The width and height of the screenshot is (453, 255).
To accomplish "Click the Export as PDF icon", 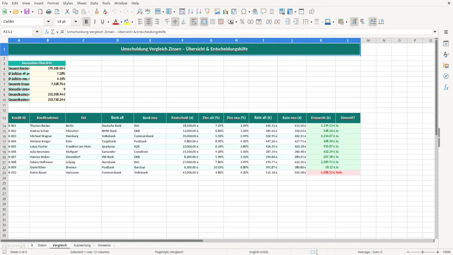I will (x=40, y=12).
